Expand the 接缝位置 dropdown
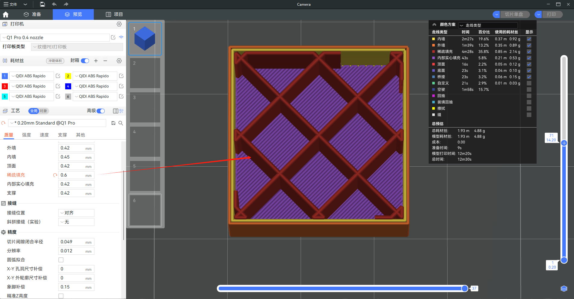Image resolution: width=574 pixels, height=299 pixels. (76, 213)
